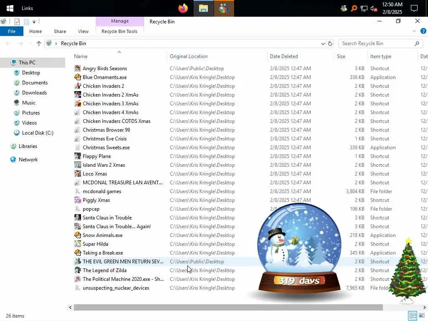The height and width of the screenshot is (321, 428).
Task: Click the Windows Start button
Action: click(x=10, y=8)
